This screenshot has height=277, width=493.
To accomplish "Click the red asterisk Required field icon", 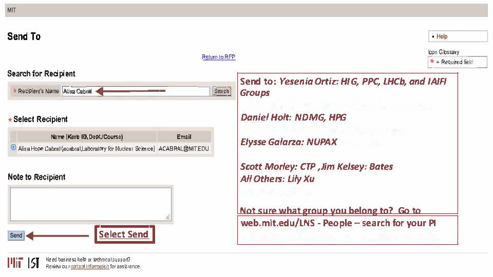I will [x=432, y=62].
